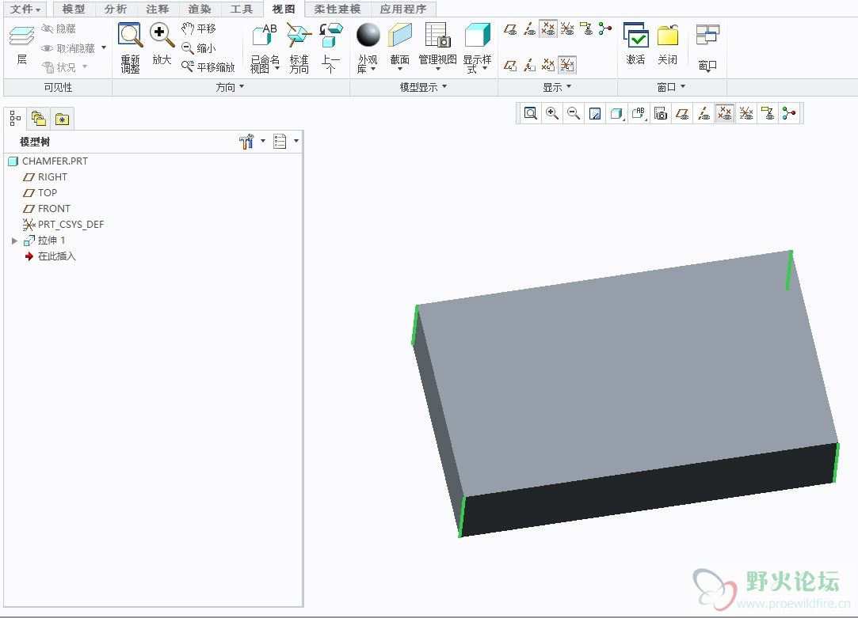The width and height of the screenshot is (858, 618).
Task: Switch to the 渲染 ribbon tab
Action: pyautogui.click(x=199, y=9)
